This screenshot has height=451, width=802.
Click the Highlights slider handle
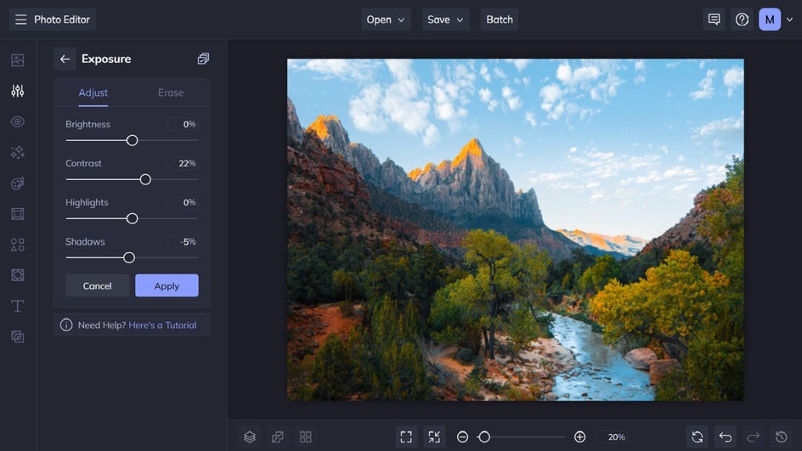pos(132,218)
